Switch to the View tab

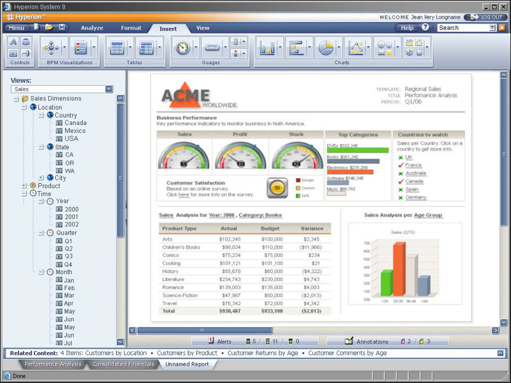[x=203, y=28]
